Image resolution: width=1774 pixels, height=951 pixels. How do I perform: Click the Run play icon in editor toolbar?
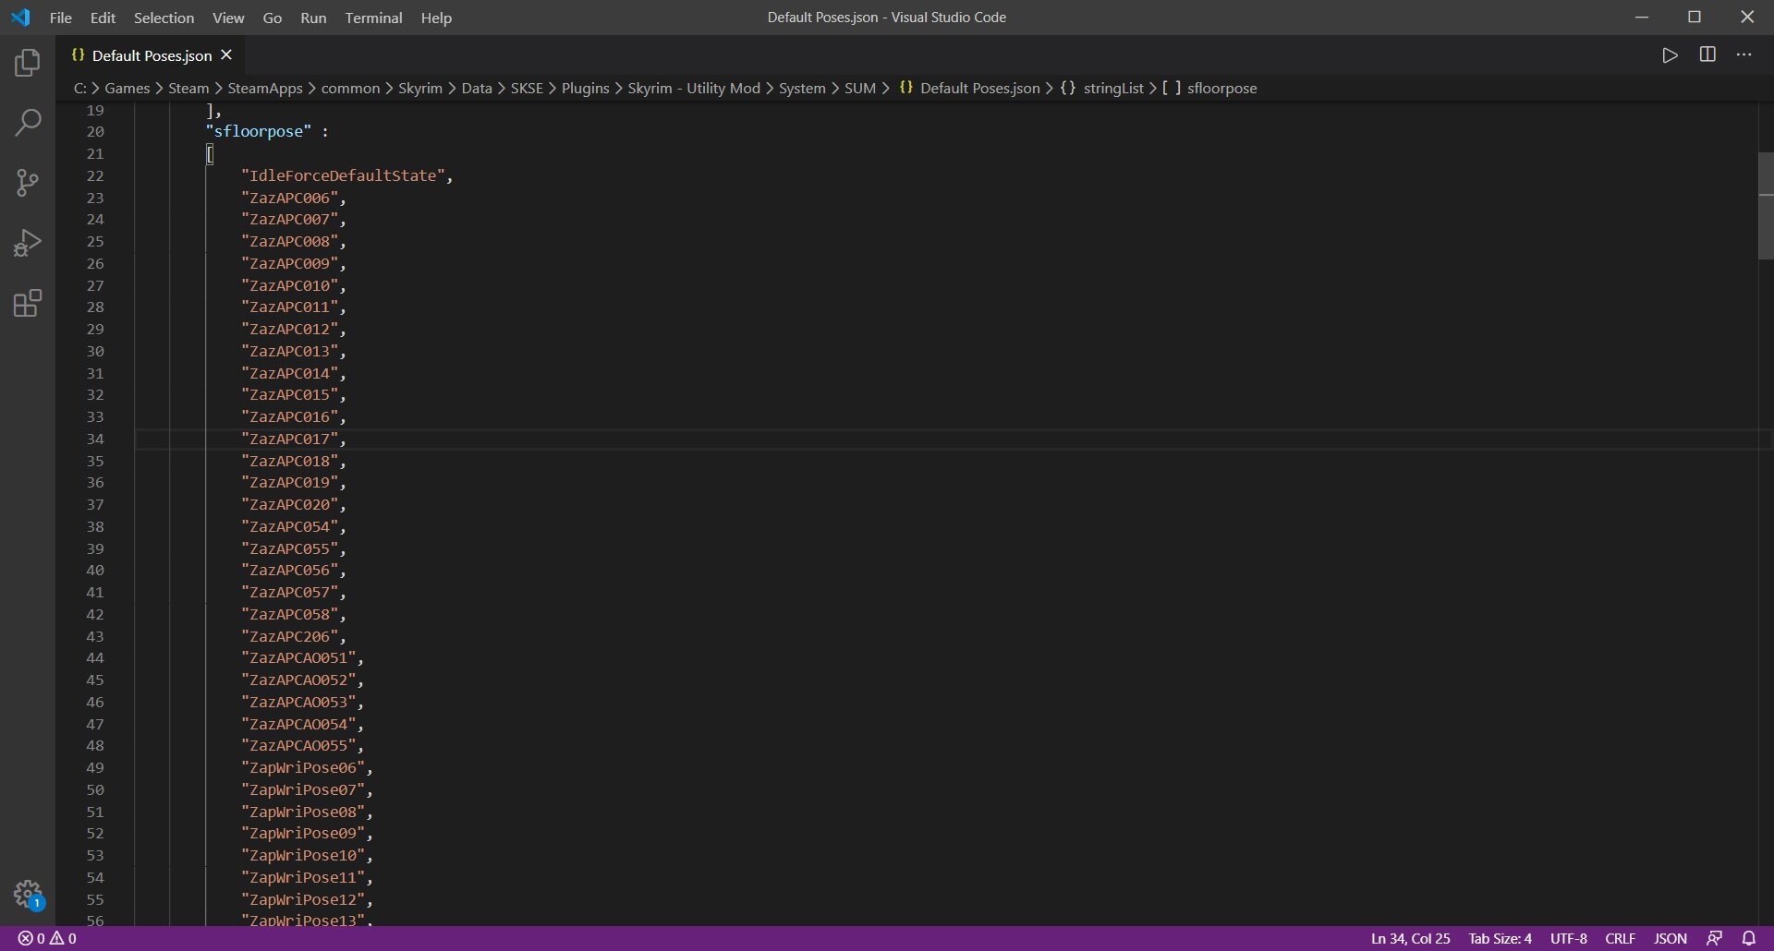1670,55
